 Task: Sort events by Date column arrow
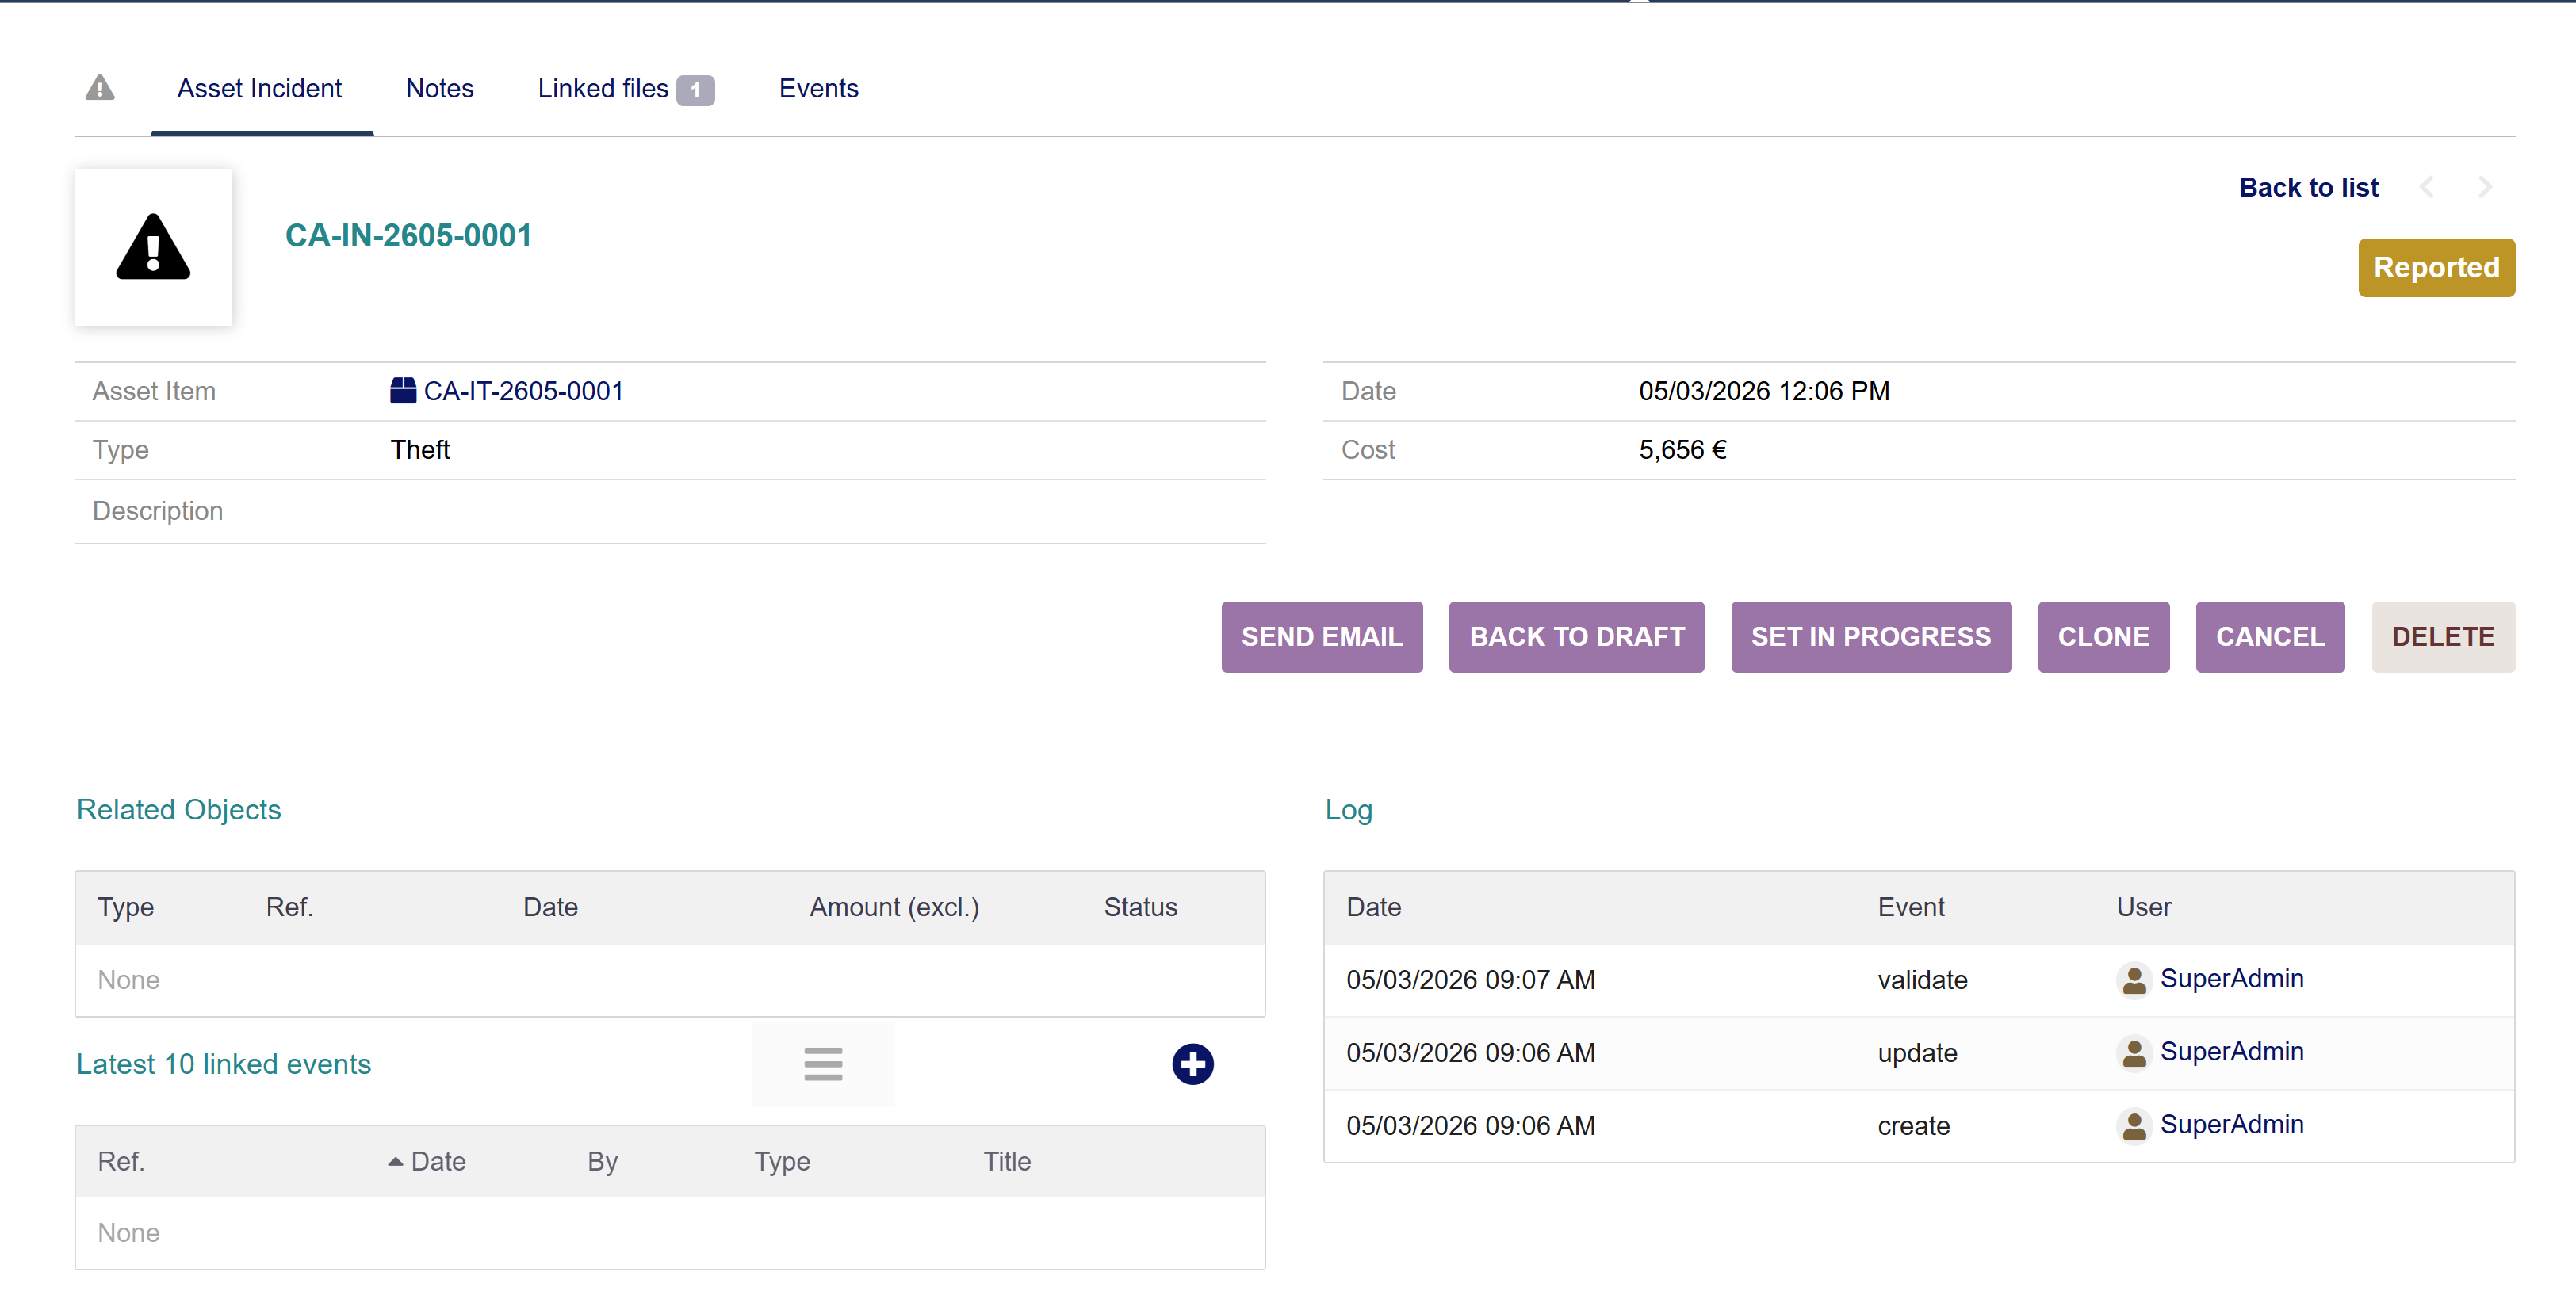click(396, 1161)
